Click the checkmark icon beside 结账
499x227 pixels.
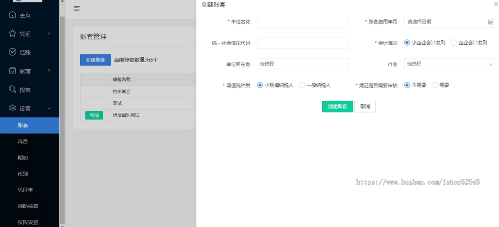point(12,52)
